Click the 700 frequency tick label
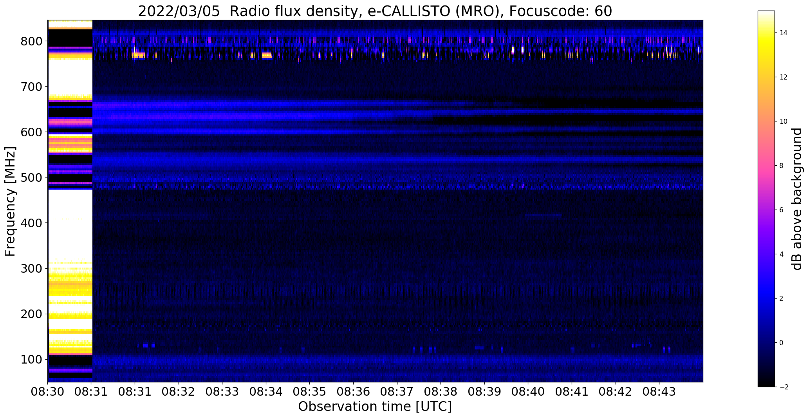The width and height of the screenshot is (809, 418). (x=31, y=87)
